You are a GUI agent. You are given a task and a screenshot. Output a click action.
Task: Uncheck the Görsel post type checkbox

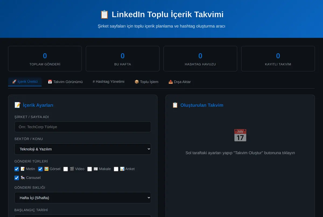tap(40, 169)
